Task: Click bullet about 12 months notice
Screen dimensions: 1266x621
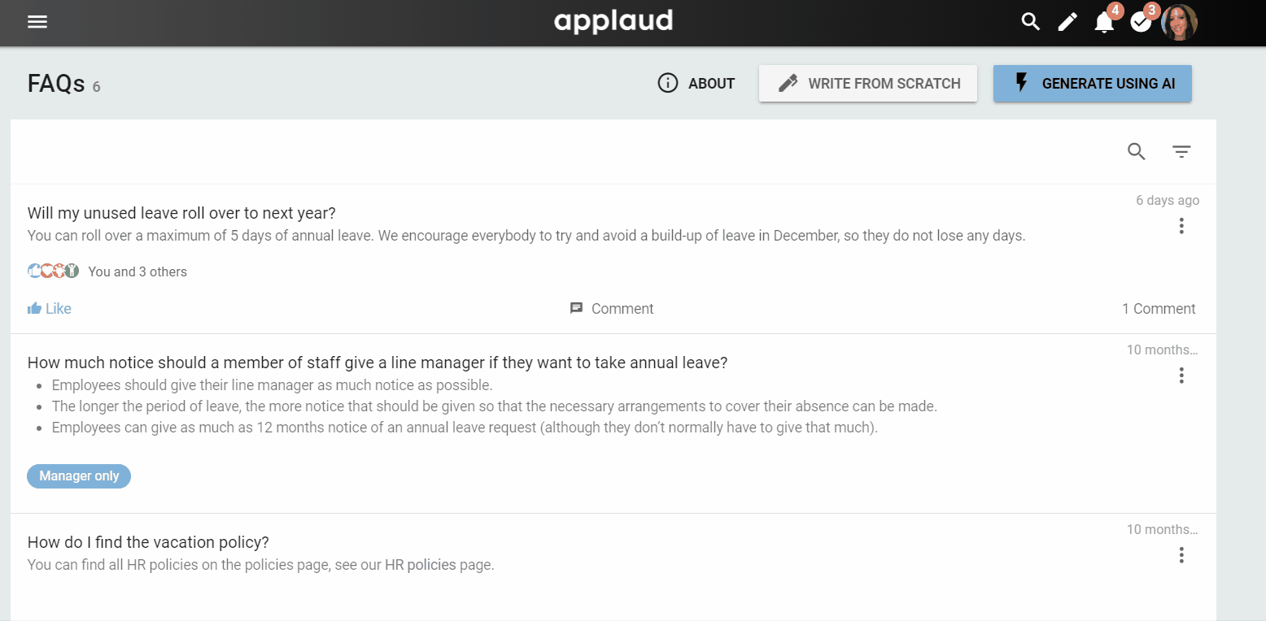Action: pos(465,428)
